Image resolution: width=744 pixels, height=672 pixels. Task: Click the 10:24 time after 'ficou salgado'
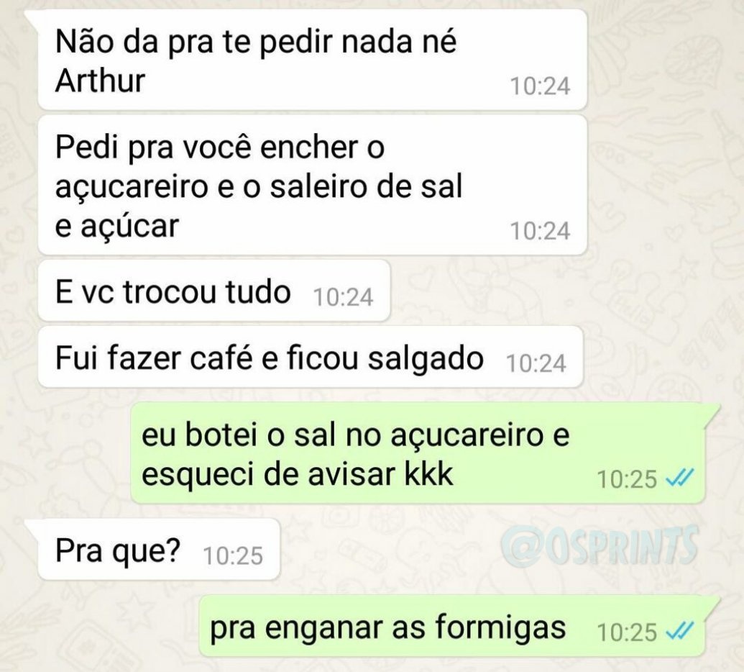(536, 364)
